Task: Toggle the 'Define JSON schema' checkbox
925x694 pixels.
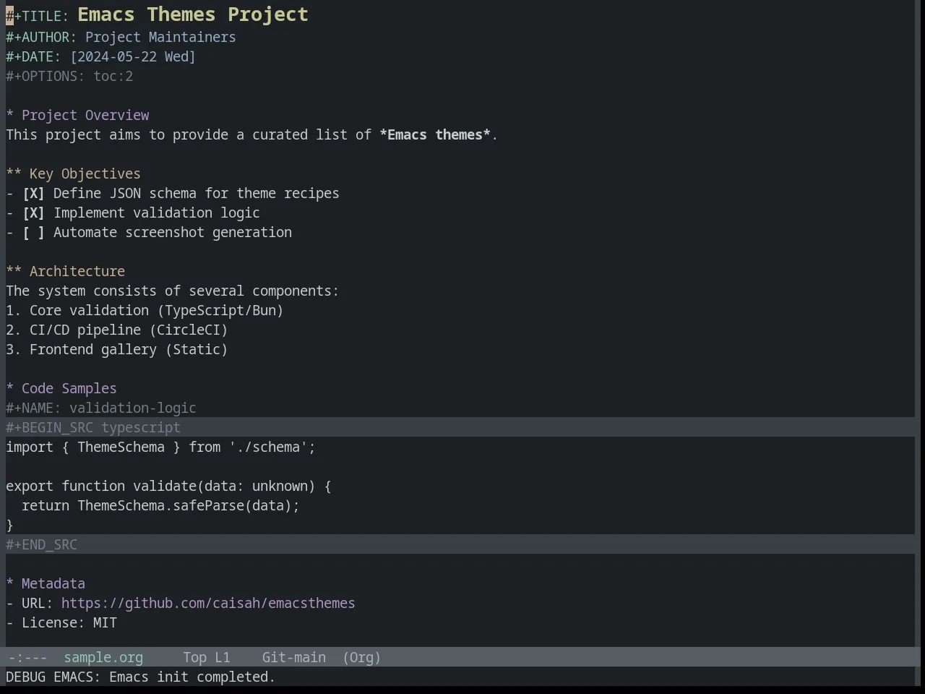Action: coord(33,193)
